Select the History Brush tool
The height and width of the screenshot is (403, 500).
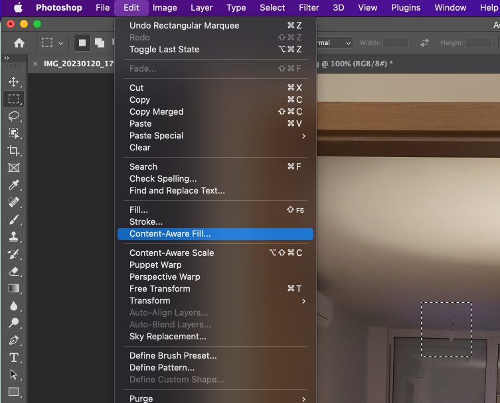click(x=13, y=254)
